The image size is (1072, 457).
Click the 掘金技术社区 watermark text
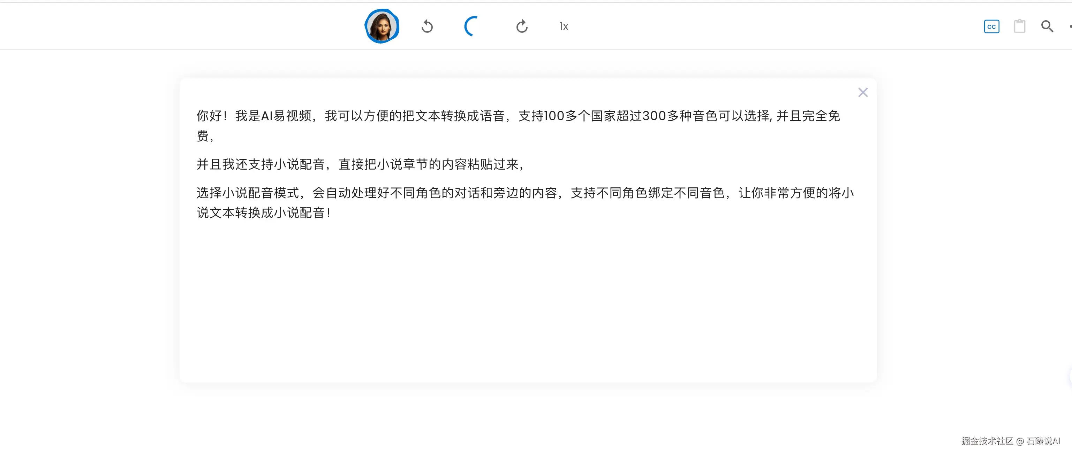click(987, 441)
